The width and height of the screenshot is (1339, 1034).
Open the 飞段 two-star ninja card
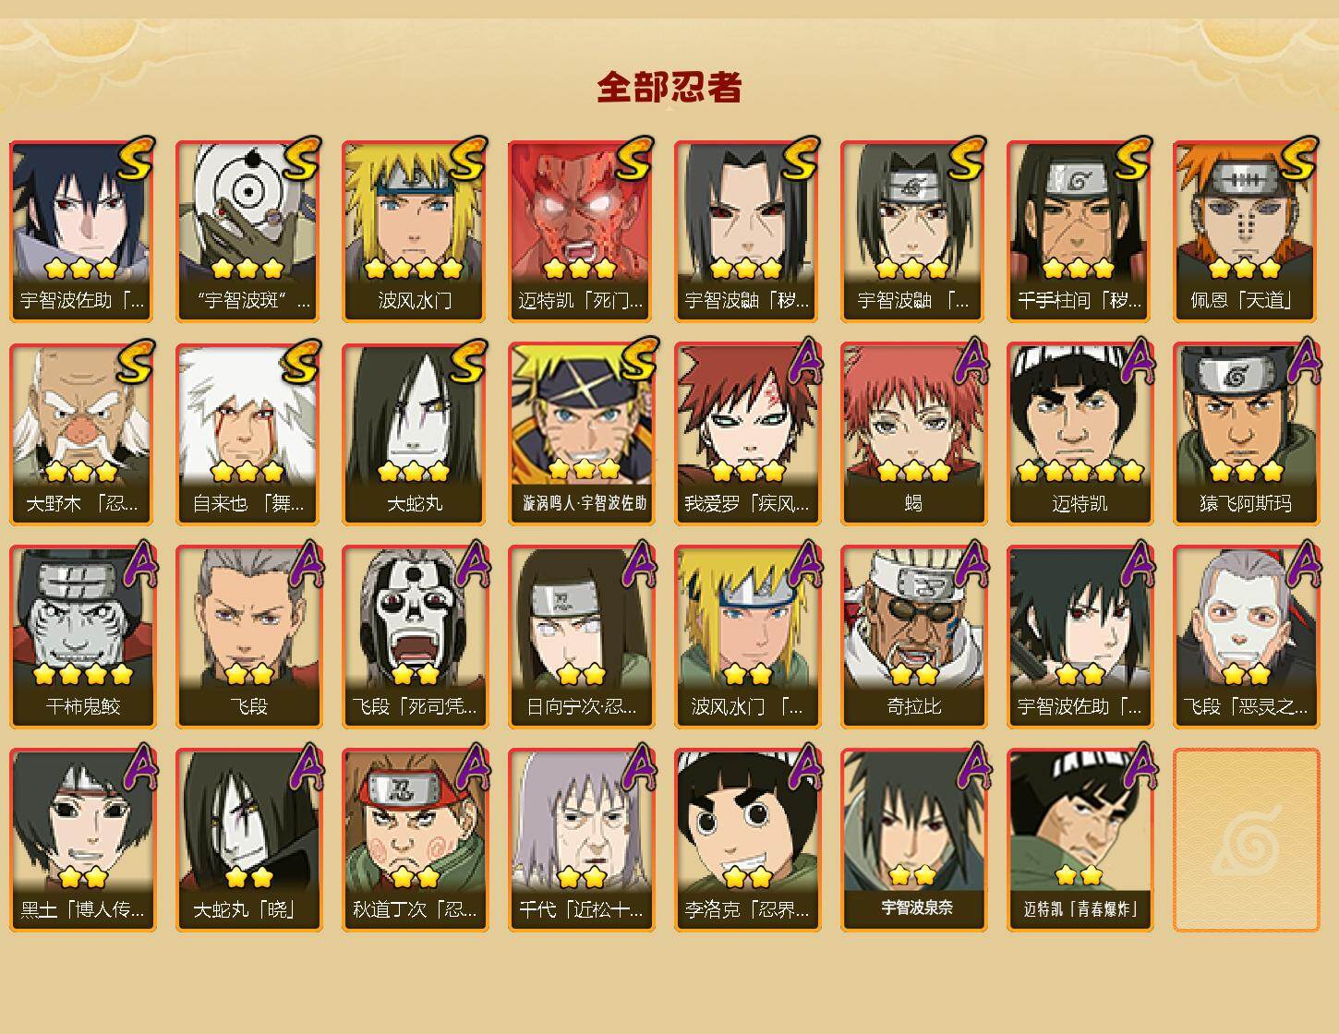coord(248,637)
